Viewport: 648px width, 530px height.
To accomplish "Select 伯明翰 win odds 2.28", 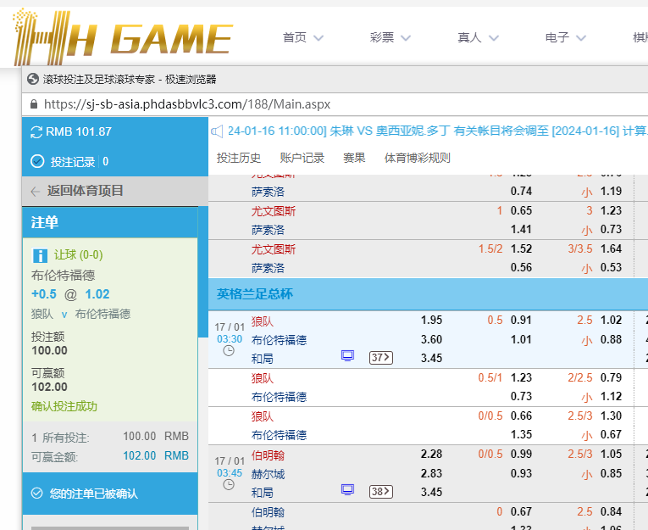I will tap(431, 455).
